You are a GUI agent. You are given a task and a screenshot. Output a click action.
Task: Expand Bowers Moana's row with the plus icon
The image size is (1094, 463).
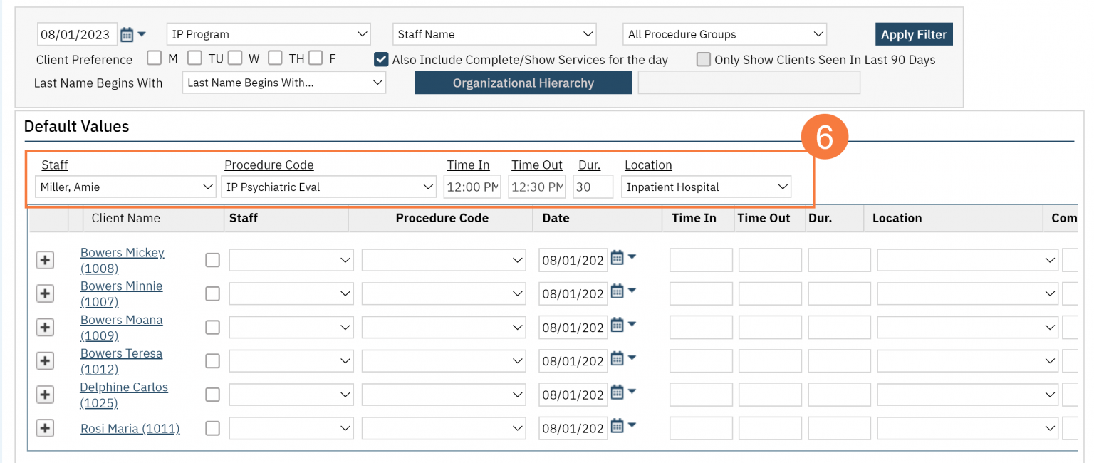click(45, 327)
